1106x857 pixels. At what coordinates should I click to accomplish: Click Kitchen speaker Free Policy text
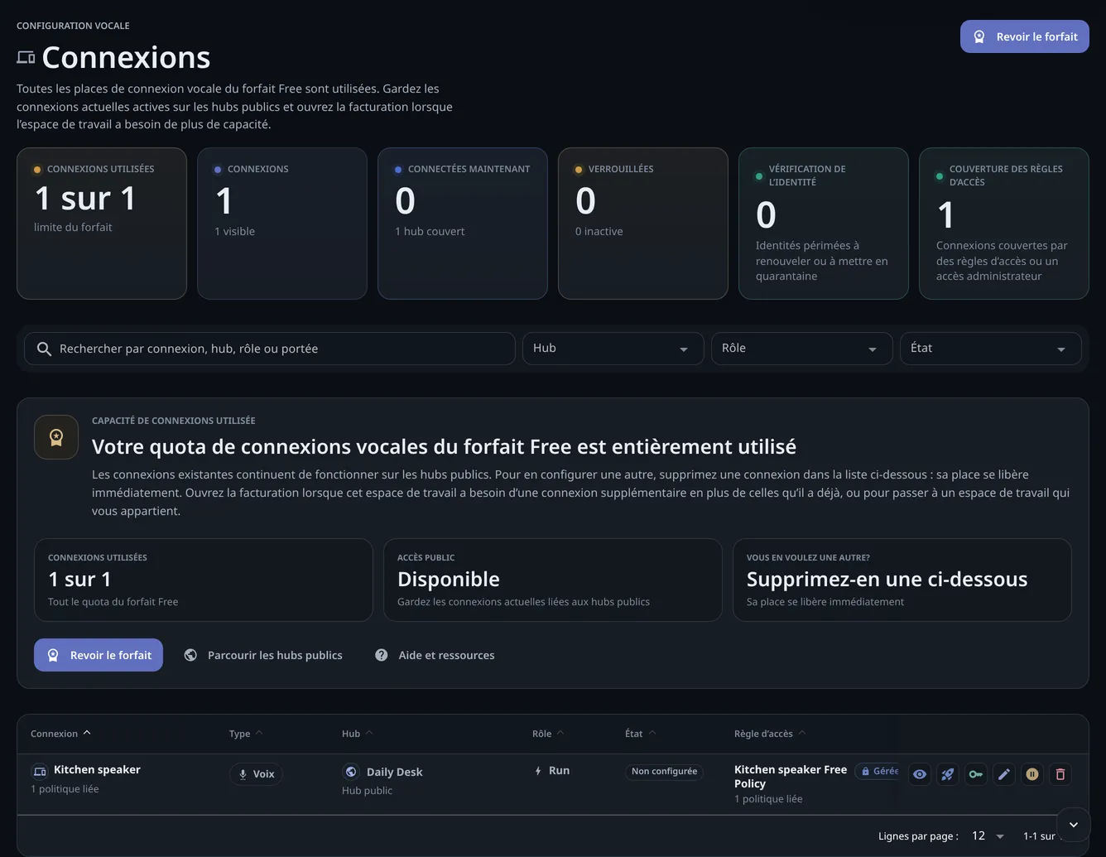coord(791,777)
